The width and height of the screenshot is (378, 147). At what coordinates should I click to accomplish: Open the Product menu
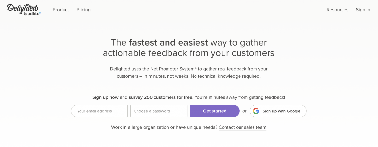(61, 10)
